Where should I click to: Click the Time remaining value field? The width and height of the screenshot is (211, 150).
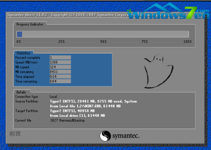point(60,81)
